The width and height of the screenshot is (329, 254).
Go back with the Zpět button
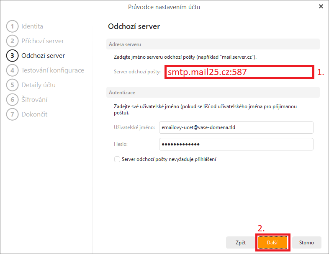click(x=240, y=242)
